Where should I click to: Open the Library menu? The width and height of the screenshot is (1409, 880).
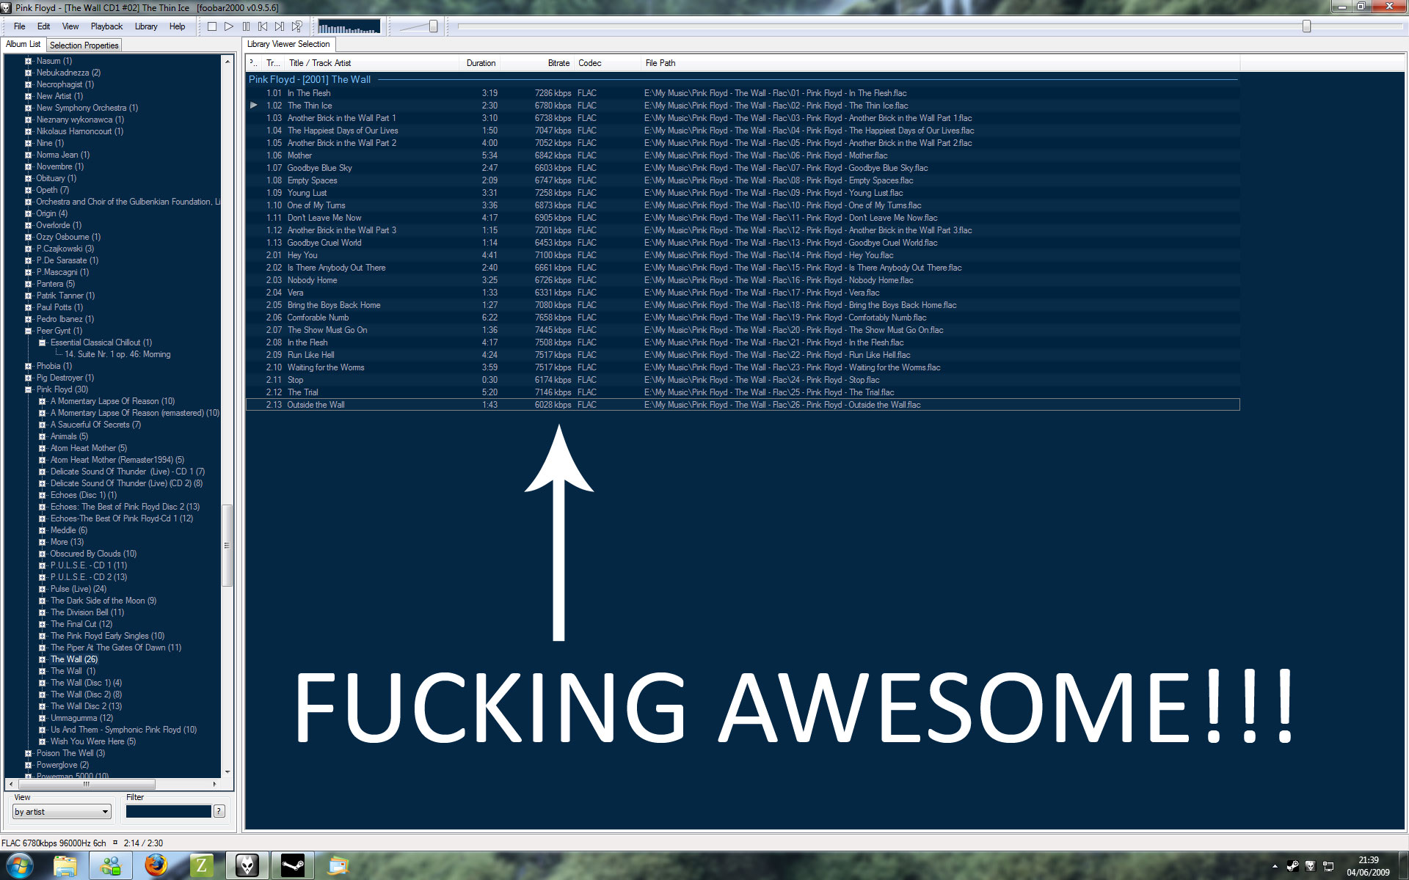[146, 26]
